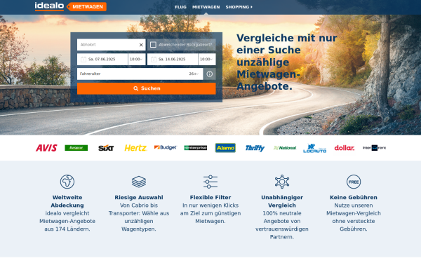Click the sheriff star icon above Unabhängiger Vergleich
The width and height of the screenshot is (421, 263).
click(x=282, y=182)
